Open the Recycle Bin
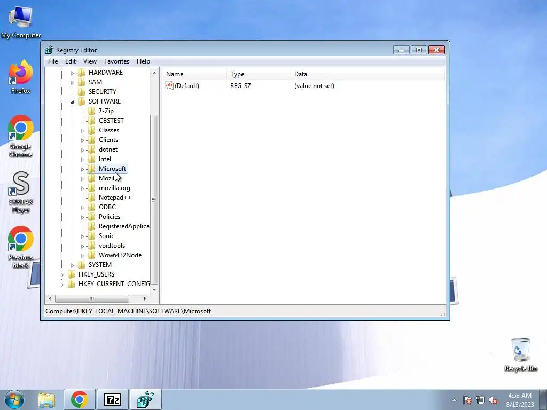Image resolution: width=547 pixels, height=410 pixels. [x=520, y=354]
